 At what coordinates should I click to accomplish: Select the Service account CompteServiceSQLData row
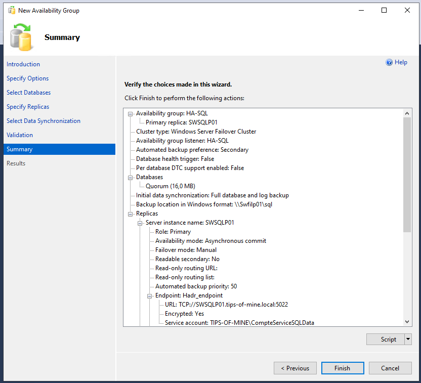pyautogui.click(x=239, y=323)
